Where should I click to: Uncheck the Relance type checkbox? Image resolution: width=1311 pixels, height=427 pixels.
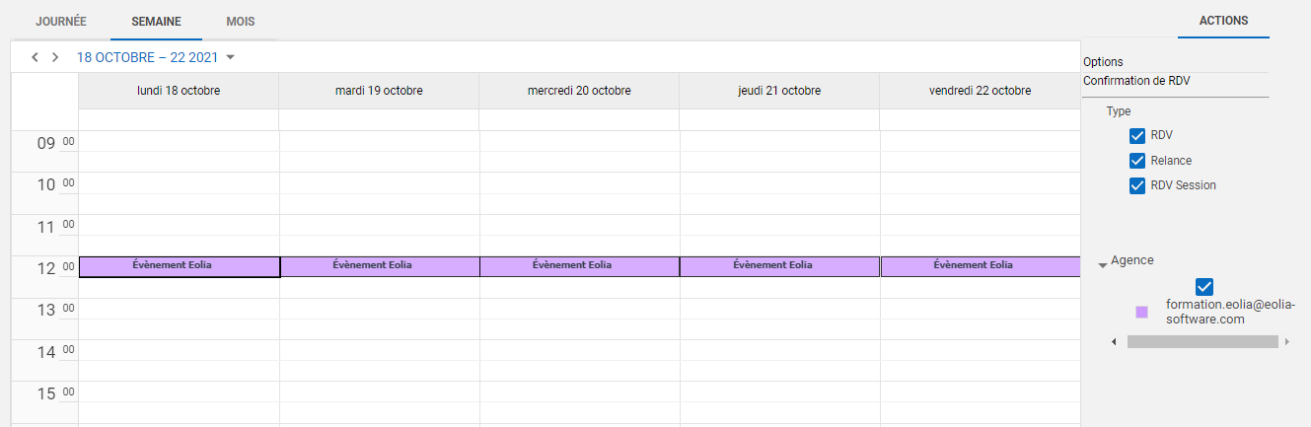click(x=1136, y=161)
